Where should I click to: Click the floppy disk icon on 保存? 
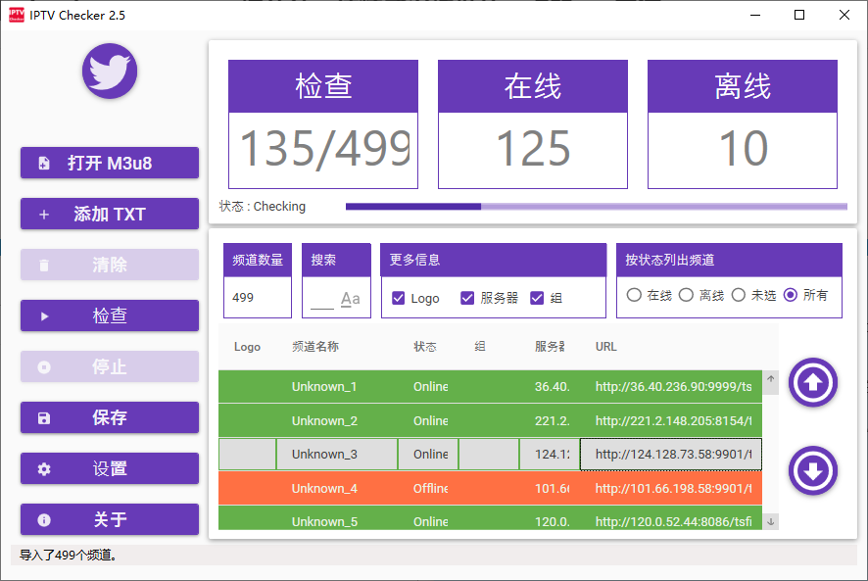coord(44,418)
